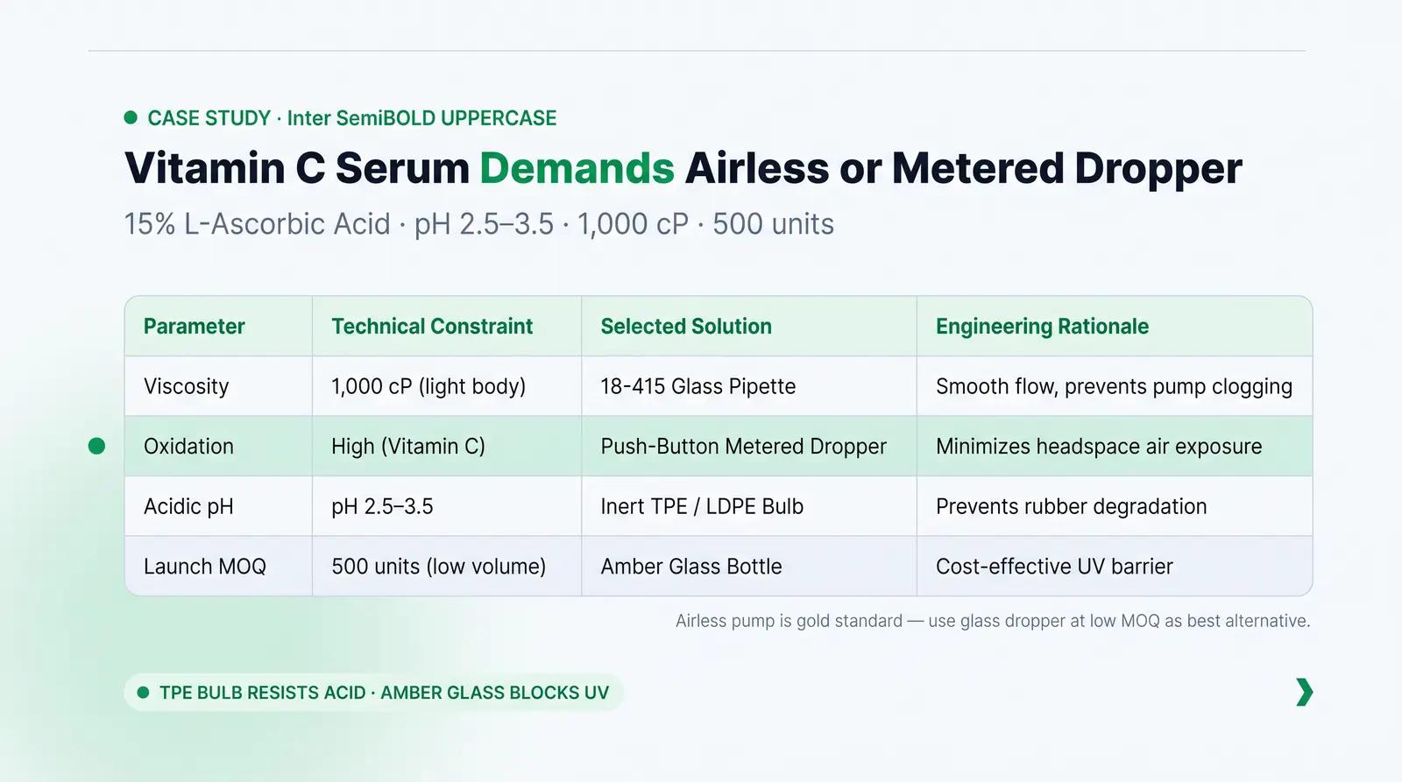
Task: Select the 'Amber Glass Bottle' cell
Action: [x=749, y=567]
